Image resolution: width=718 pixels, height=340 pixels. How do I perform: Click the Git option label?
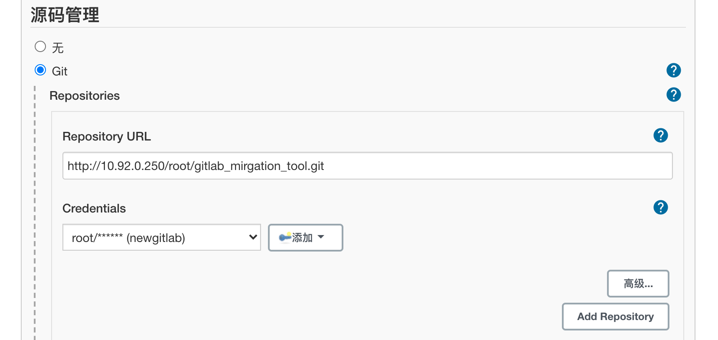click(x=59, y=71)
